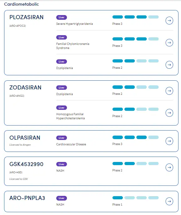
Task: Select Liver tag above Cardiovascular Disease
Action: pos(62,138)
